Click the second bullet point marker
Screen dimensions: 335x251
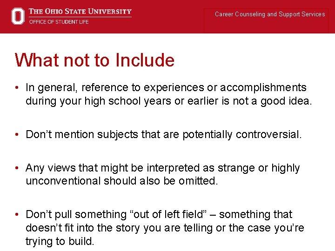tap(17, 135)
